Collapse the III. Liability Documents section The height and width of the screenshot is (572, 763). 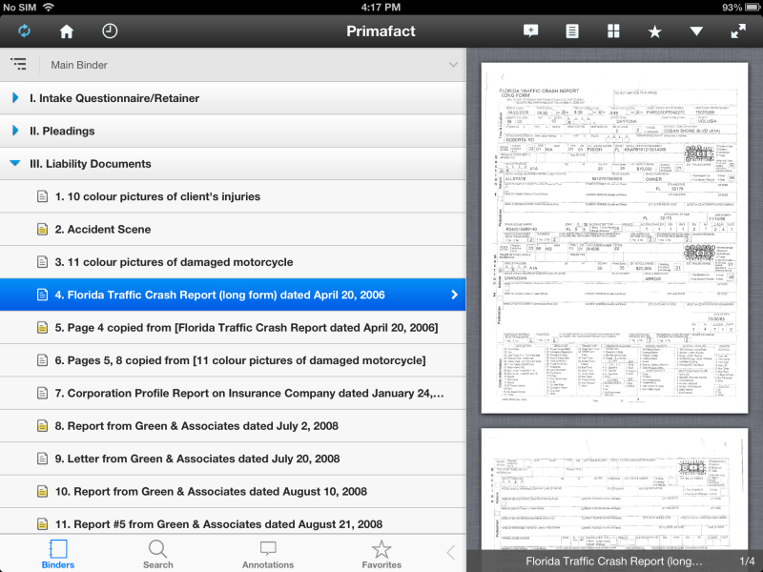(x=233, y=164)
